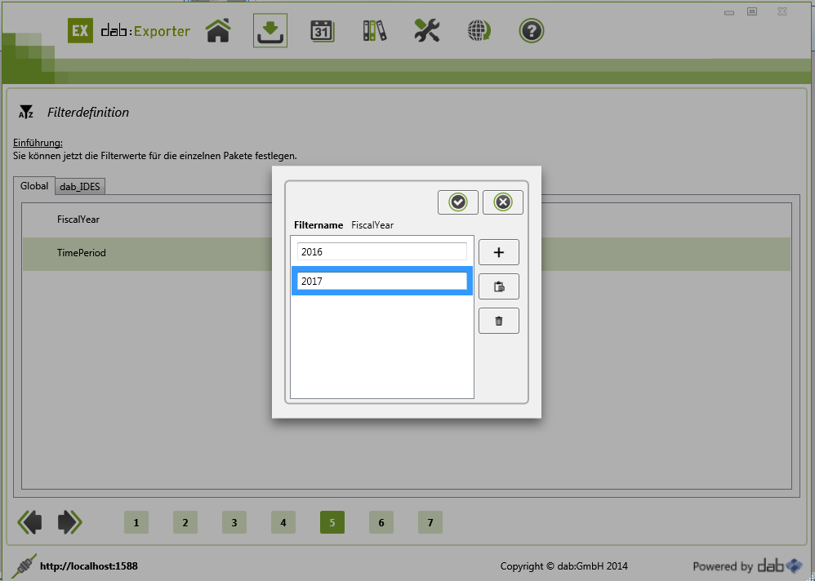Click the Einführung heading text

pos(38,143)
